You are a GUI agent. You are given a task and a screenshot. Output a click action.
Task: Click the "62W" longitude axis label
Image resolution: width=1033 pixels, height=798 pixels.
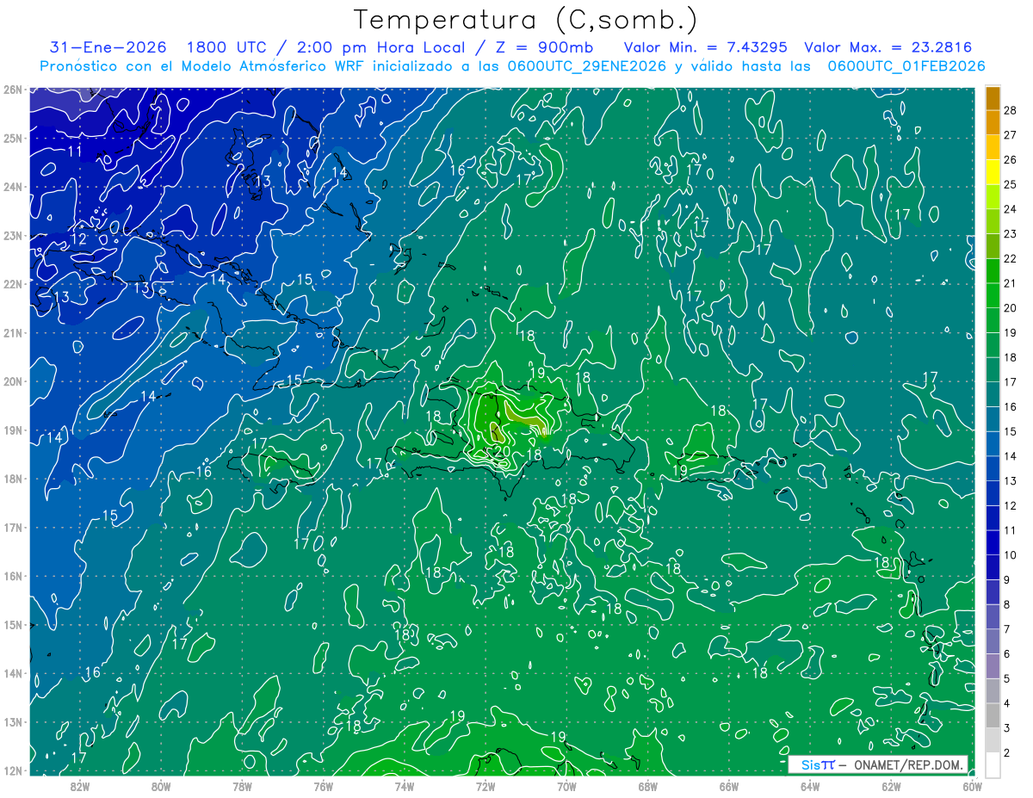(x=891, y=786)
